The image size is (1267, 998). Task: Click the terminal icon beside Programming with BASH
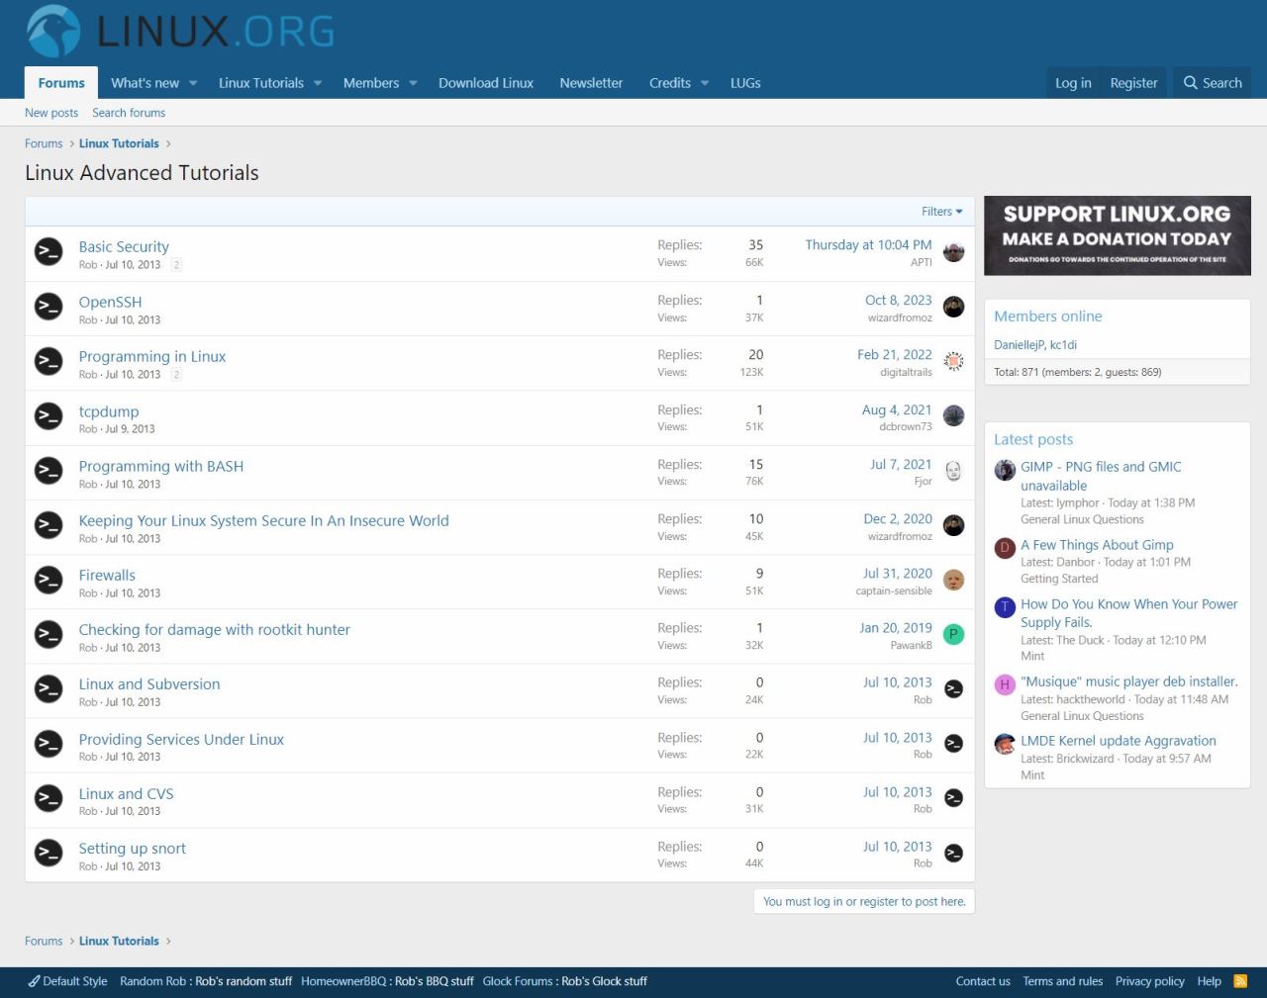coord(49,471)
